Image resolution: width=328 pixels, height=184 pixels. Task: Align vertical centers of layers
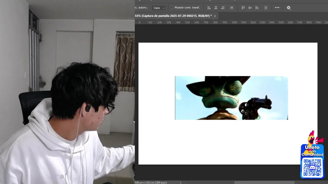pyautogui.click(x=250, y=8)
